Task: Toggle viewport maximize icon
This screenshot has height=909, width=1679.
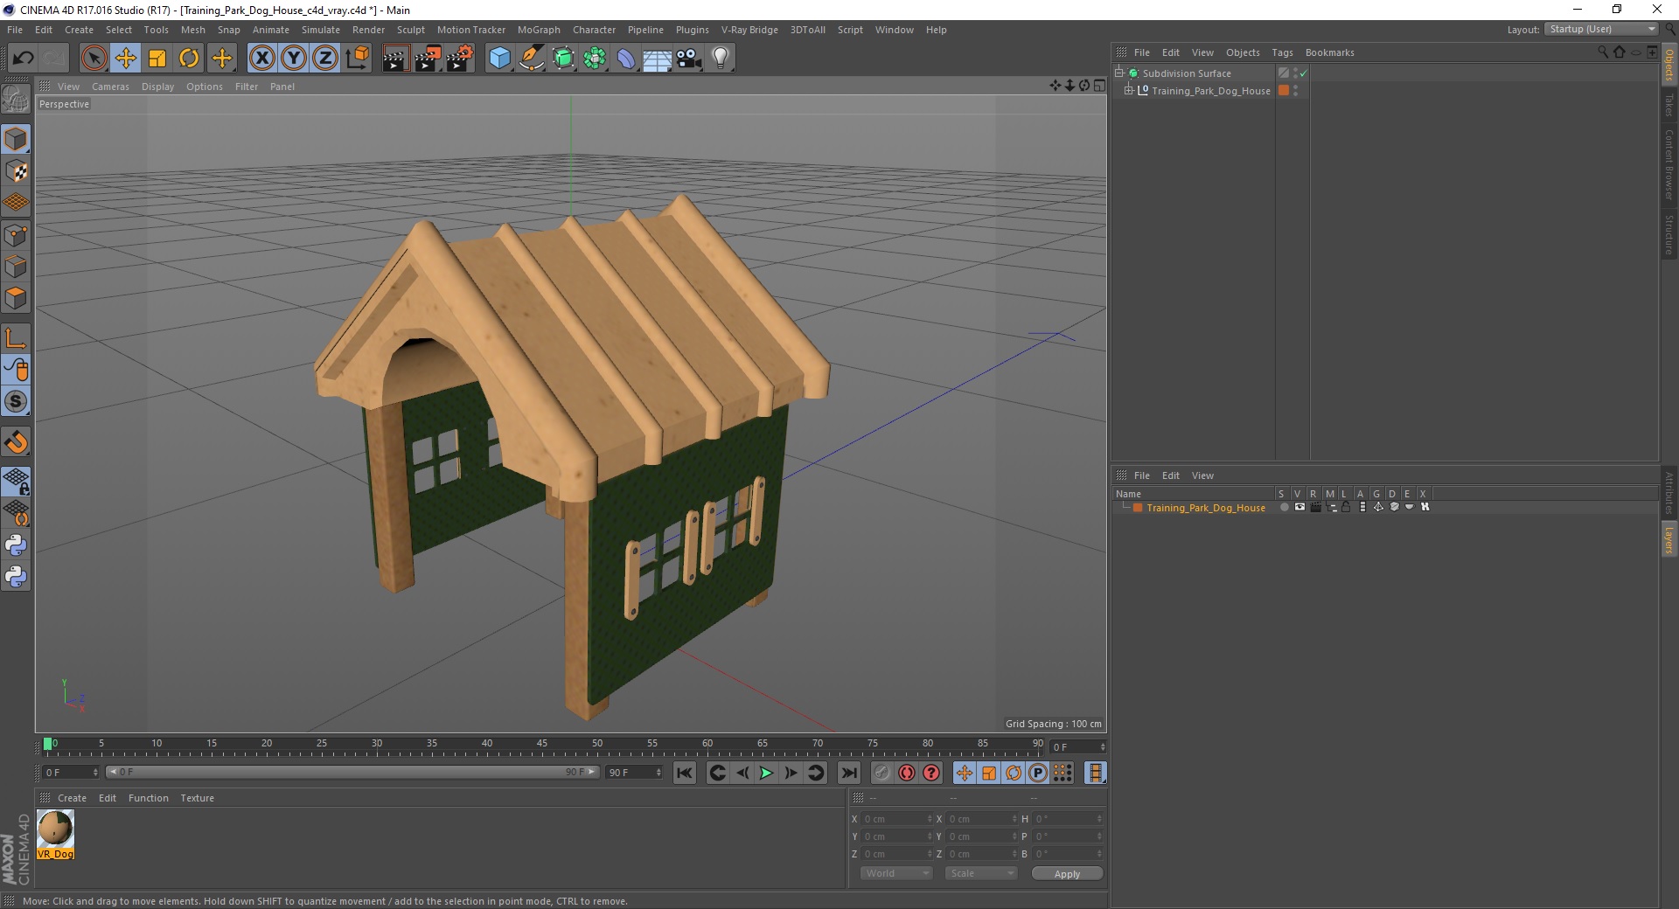Action: (1099, 86)
